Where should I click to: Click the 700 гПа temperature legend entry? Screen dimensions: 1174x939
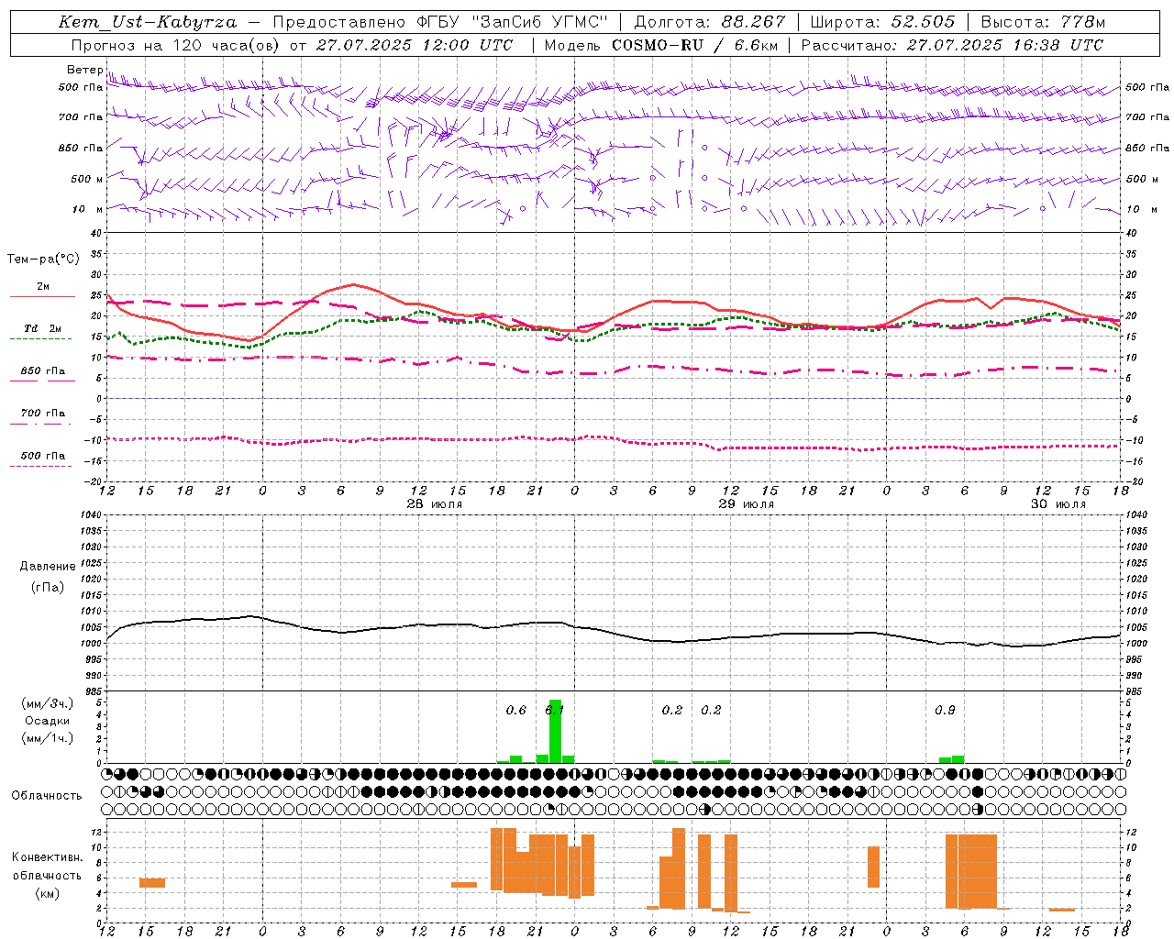click(43, 414)
